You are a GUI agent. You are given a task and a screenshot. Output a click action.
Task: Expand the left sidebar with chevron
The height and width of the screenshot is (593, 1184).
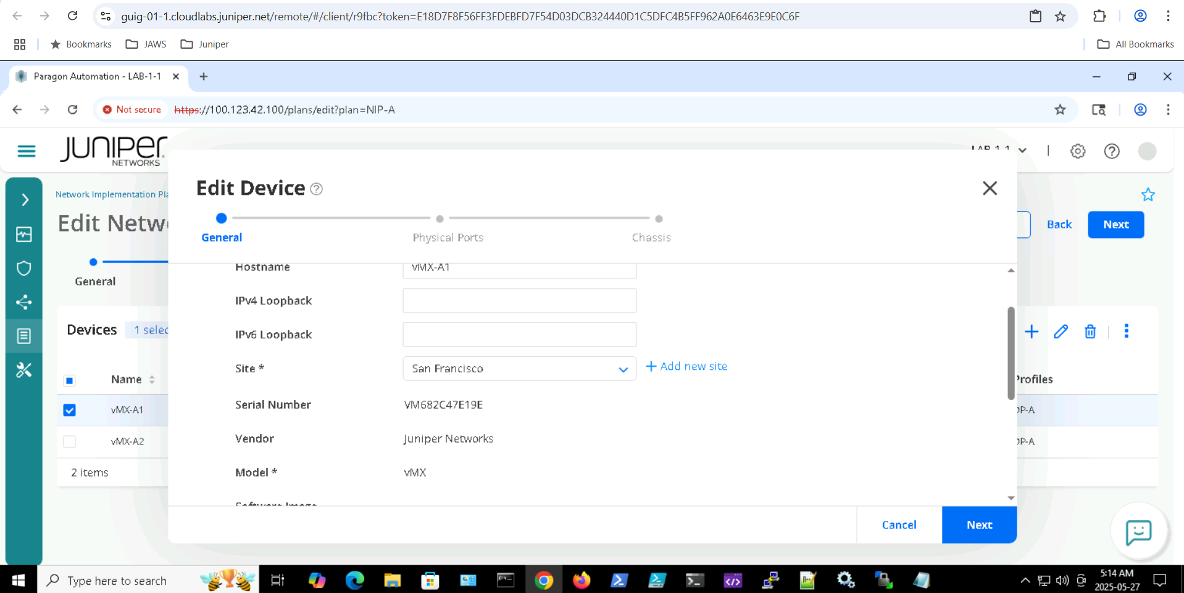tap(25, 200)
